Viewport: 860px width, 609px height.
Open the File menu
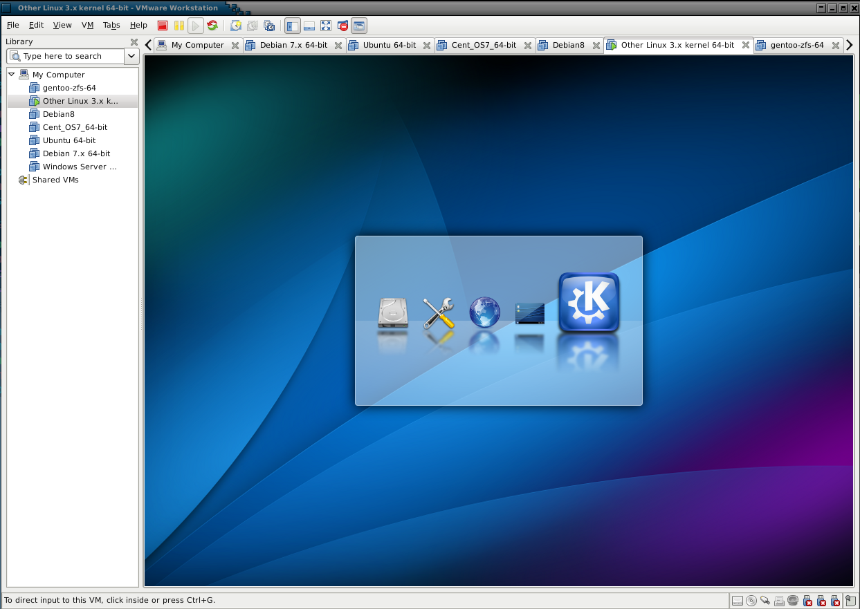(12, 25)
